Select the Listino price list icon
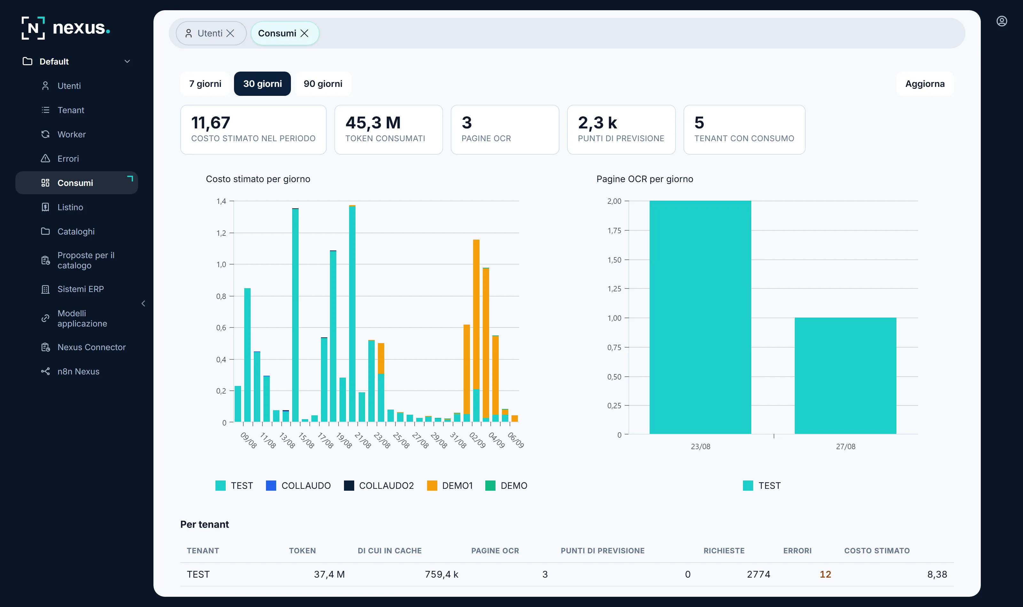This screenshot has width=1023, height=607. point(45,207)
